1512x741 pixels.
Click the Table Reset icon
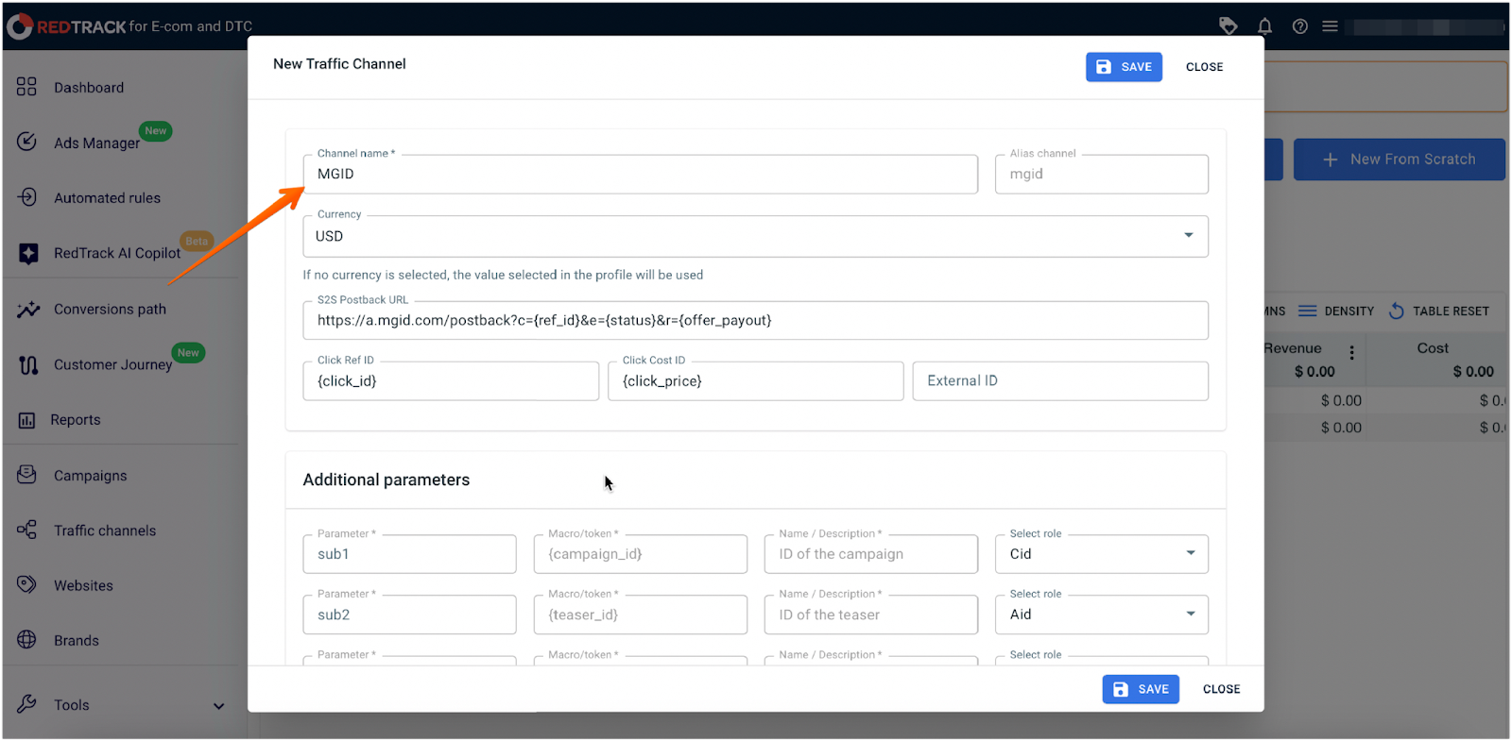point(1397,312)
